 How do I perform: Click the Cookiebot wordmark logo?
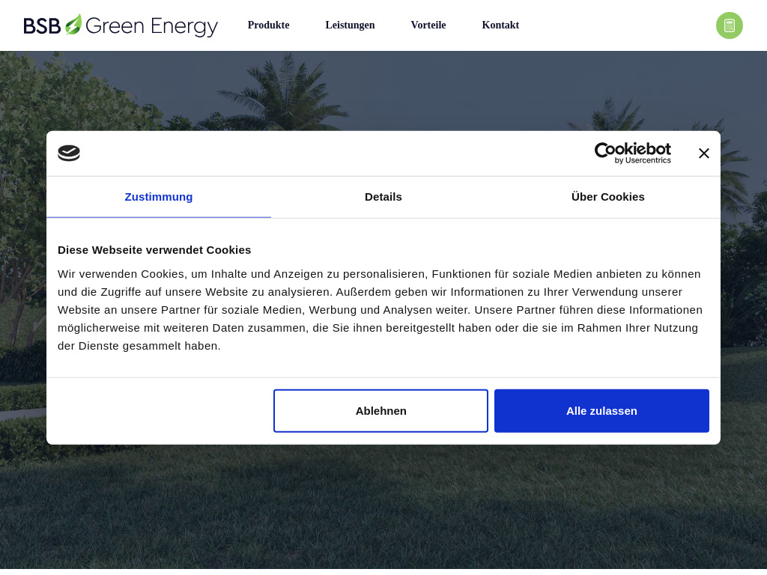click(x=633, y=150)
